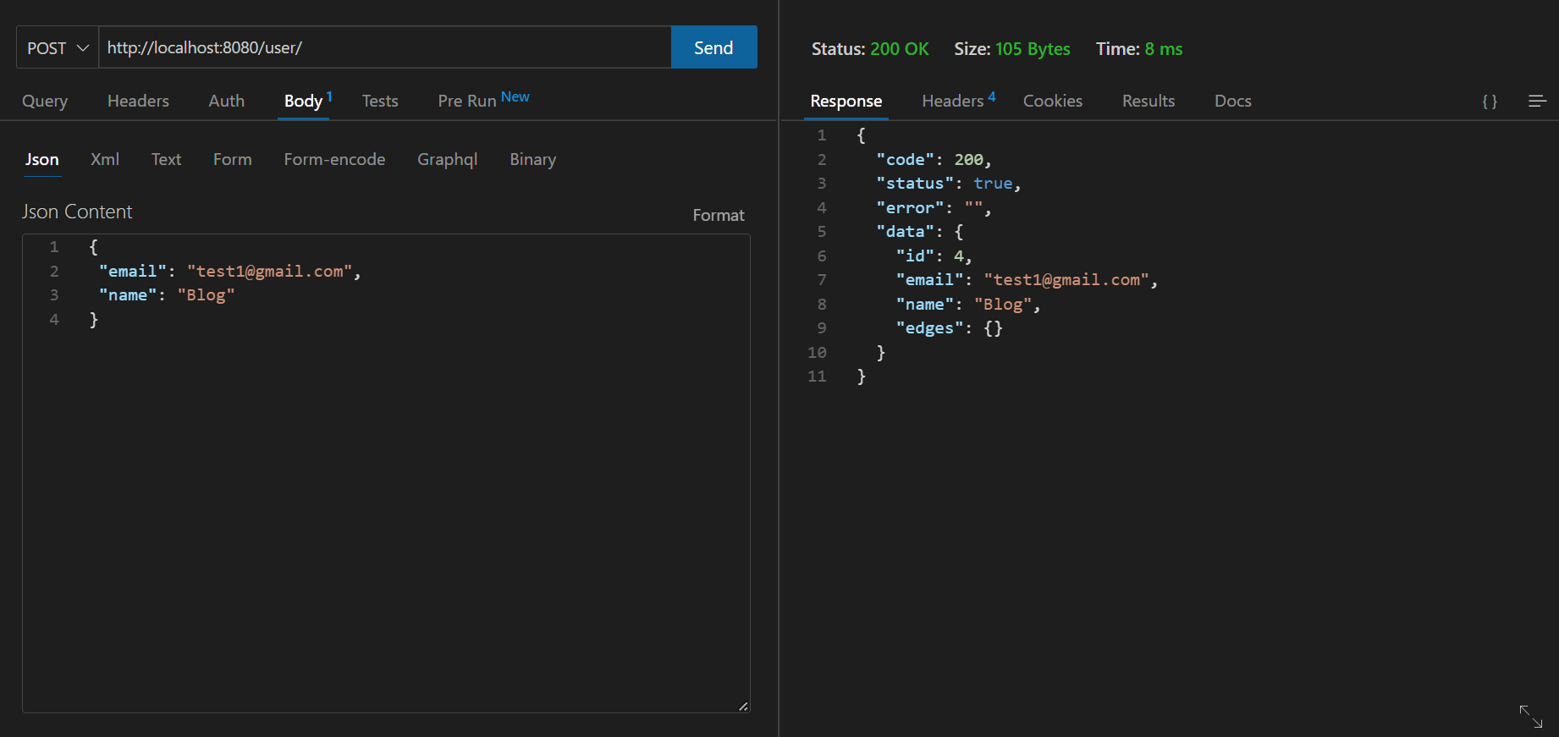
Task: Select the Xml body type
Action: (105, 159)
